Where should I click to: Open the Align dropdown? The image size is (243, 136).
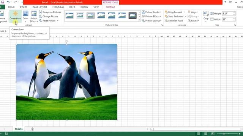pyautogui.click(x=193, y=12)
